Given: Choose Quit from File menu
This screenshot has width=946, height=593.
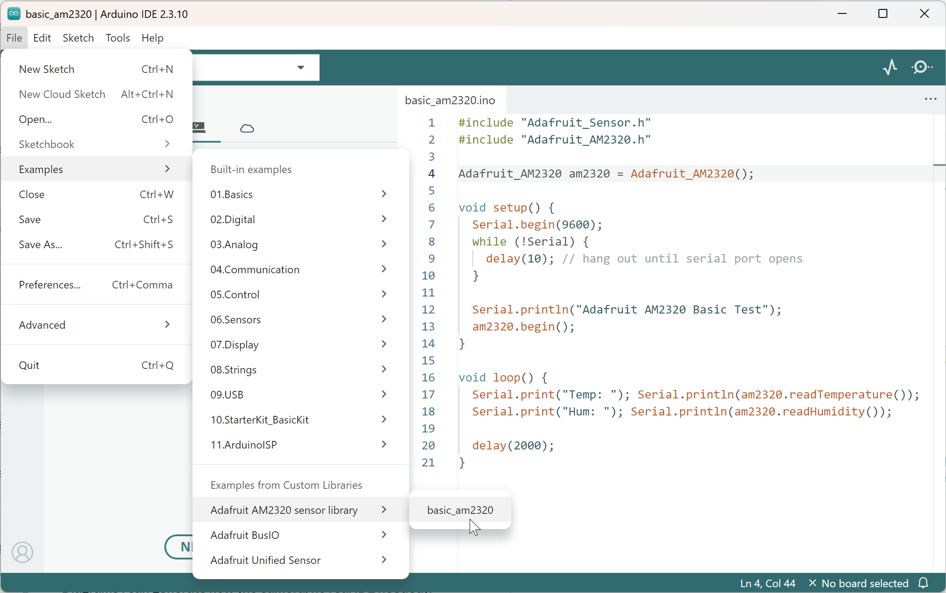Looking at the screenshot, I should (97, 365).
